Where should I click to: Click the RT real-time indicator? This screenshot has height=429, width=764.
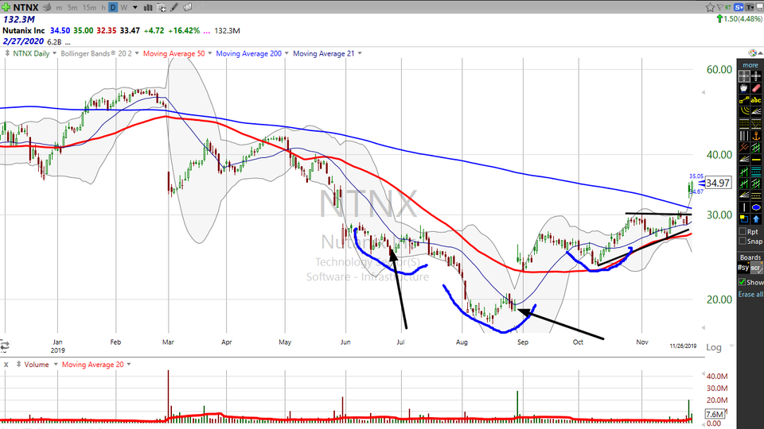pyautogui.click(x=728, y=7)
